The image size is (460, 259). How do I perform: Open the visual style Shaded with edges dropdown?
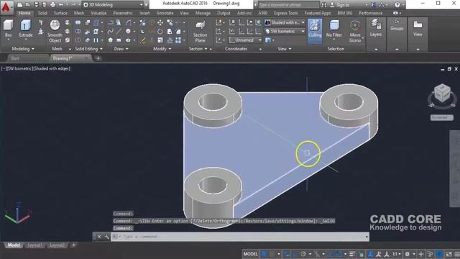coord(285,22)
